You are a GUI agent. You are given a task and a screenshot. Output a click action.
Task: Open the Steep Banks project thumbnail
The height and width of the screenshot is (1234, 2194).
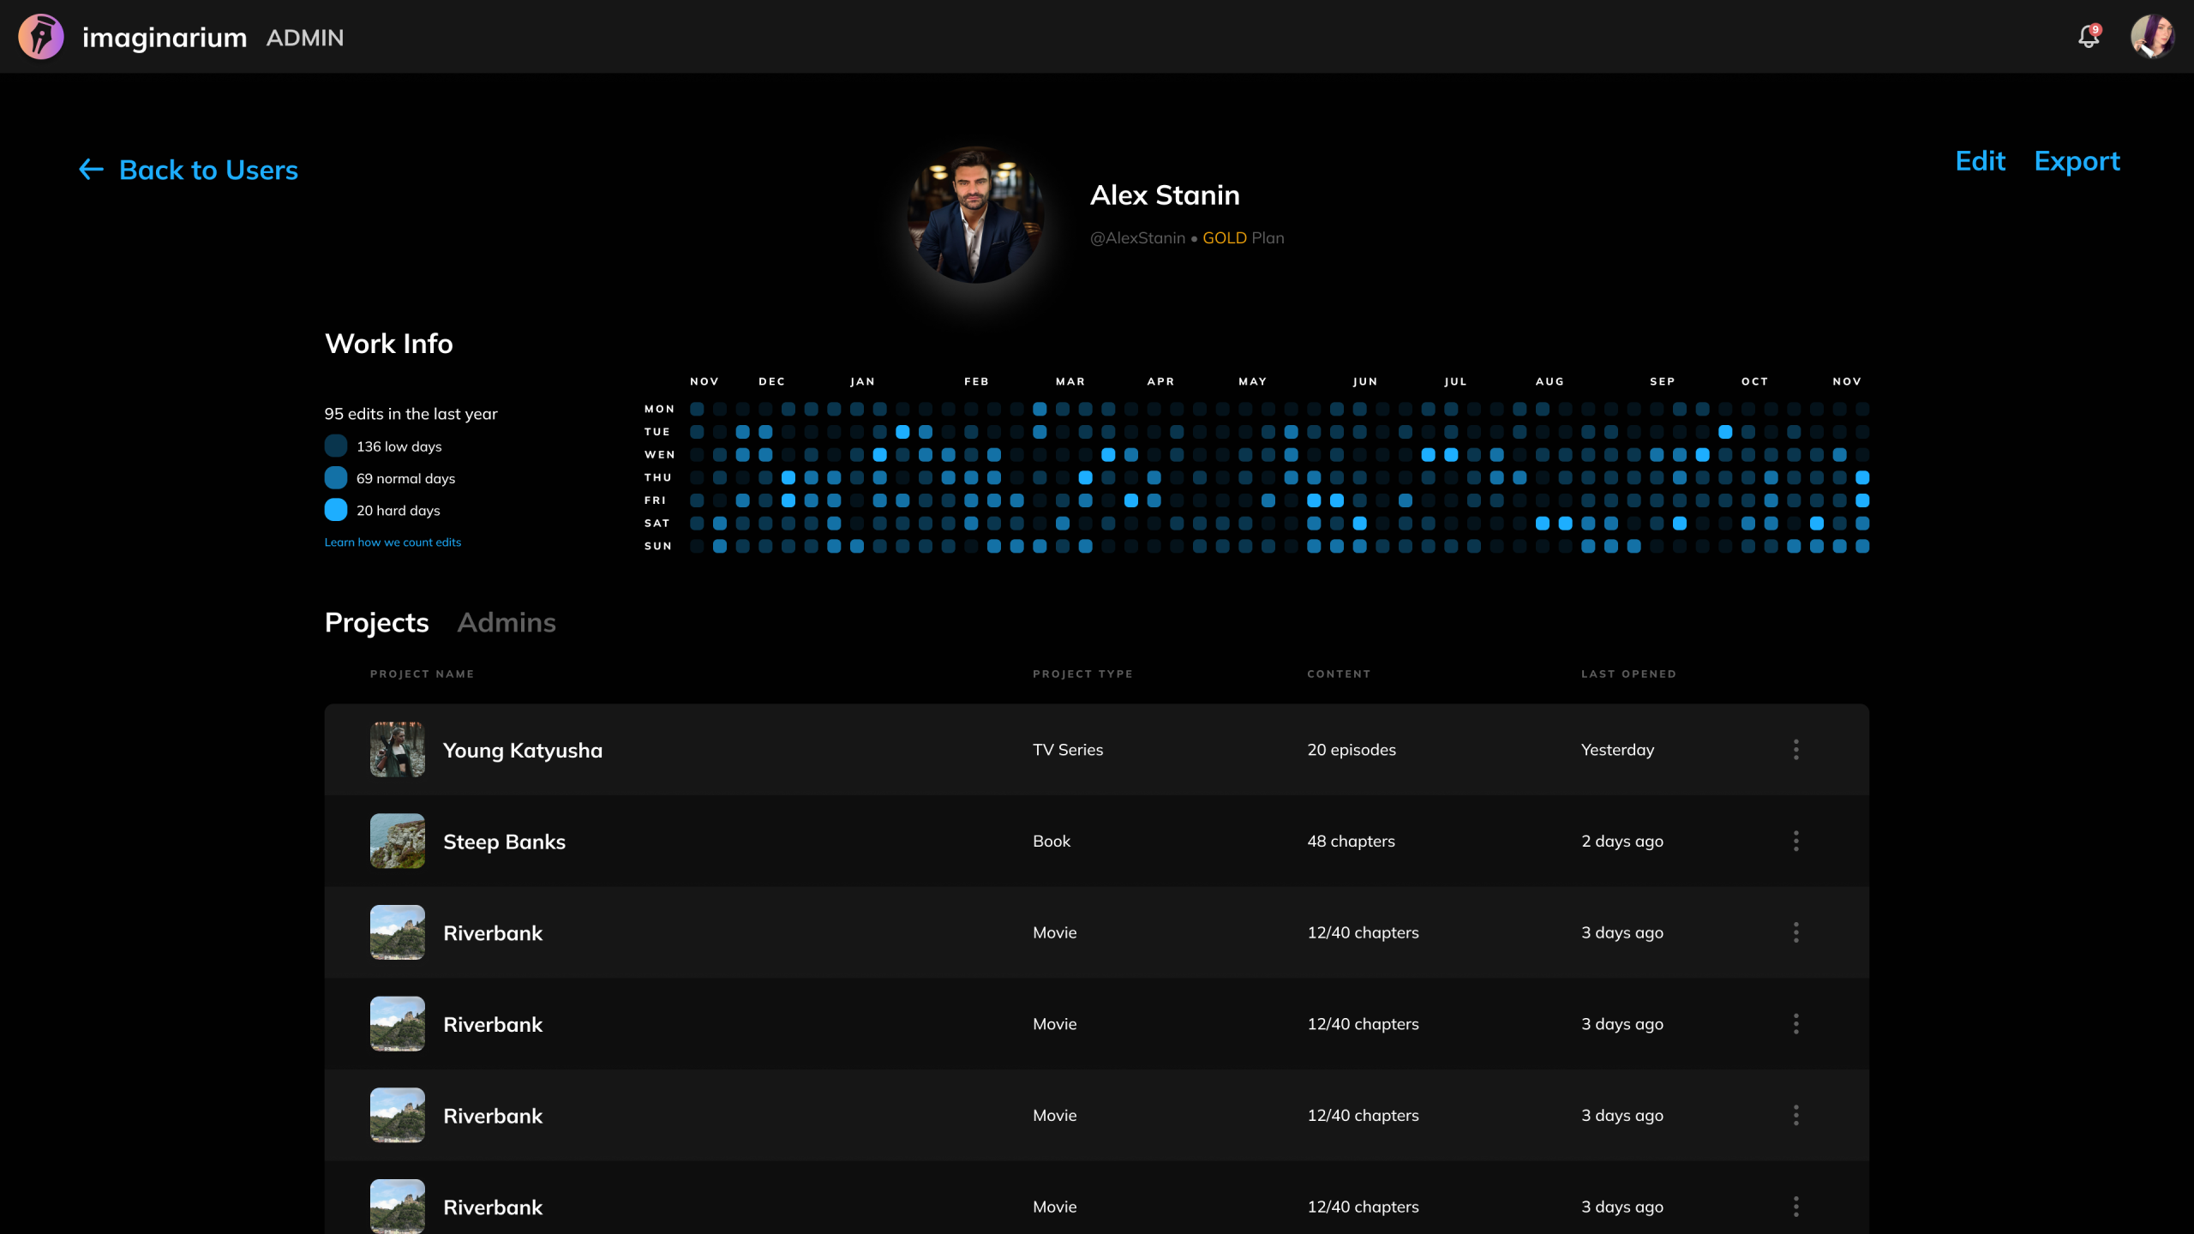[397, 841]
